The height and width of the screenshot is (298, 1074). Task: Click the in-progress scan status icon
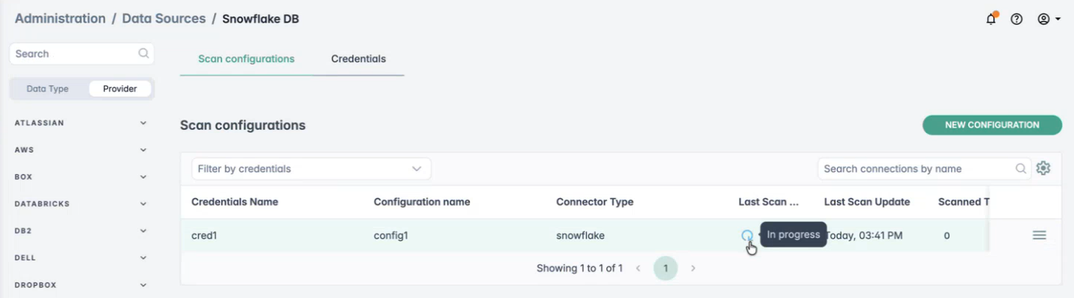[747, 236]
